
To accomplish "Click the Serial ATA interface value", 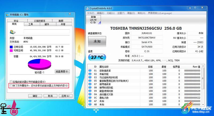I will (x=147, y=42).
